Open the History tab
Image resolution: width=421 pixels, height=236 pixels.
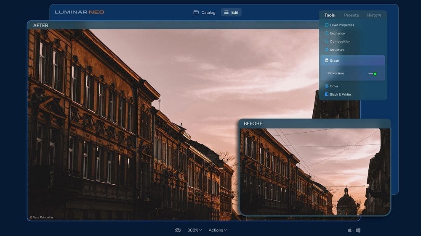point(374,15)
